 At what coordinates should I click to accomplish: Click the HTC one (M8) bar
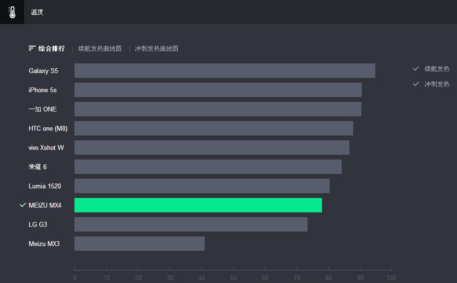(x=214, y=128)
